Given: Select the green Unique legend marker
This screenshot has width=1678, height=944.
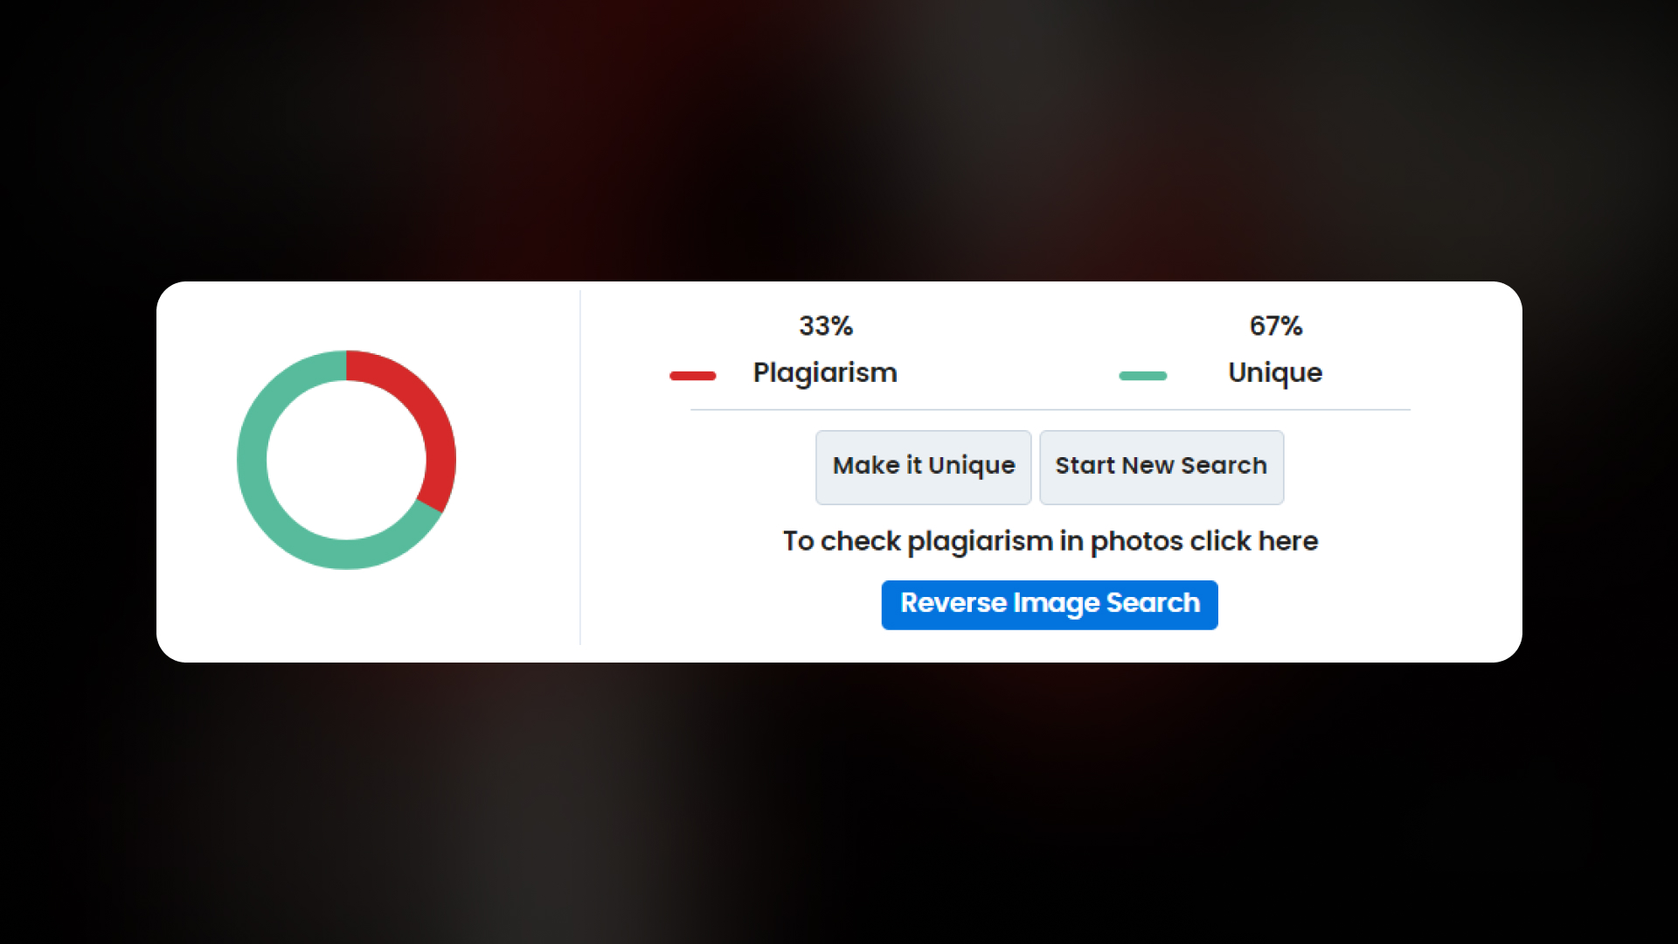Looking at the screenshot, I should [x=1142, y=376].
